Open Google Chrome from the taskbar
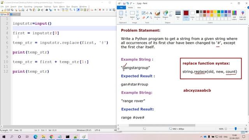The height and width of the screenshot is (140, 249). click(51, 136)
